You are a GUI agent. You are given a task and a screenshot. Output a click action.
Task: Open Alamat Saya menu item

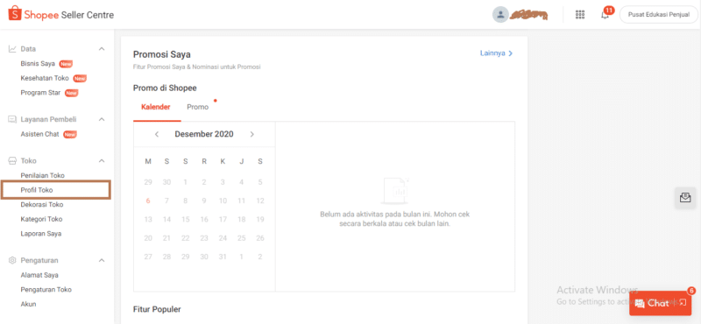[x=39, y=275]
